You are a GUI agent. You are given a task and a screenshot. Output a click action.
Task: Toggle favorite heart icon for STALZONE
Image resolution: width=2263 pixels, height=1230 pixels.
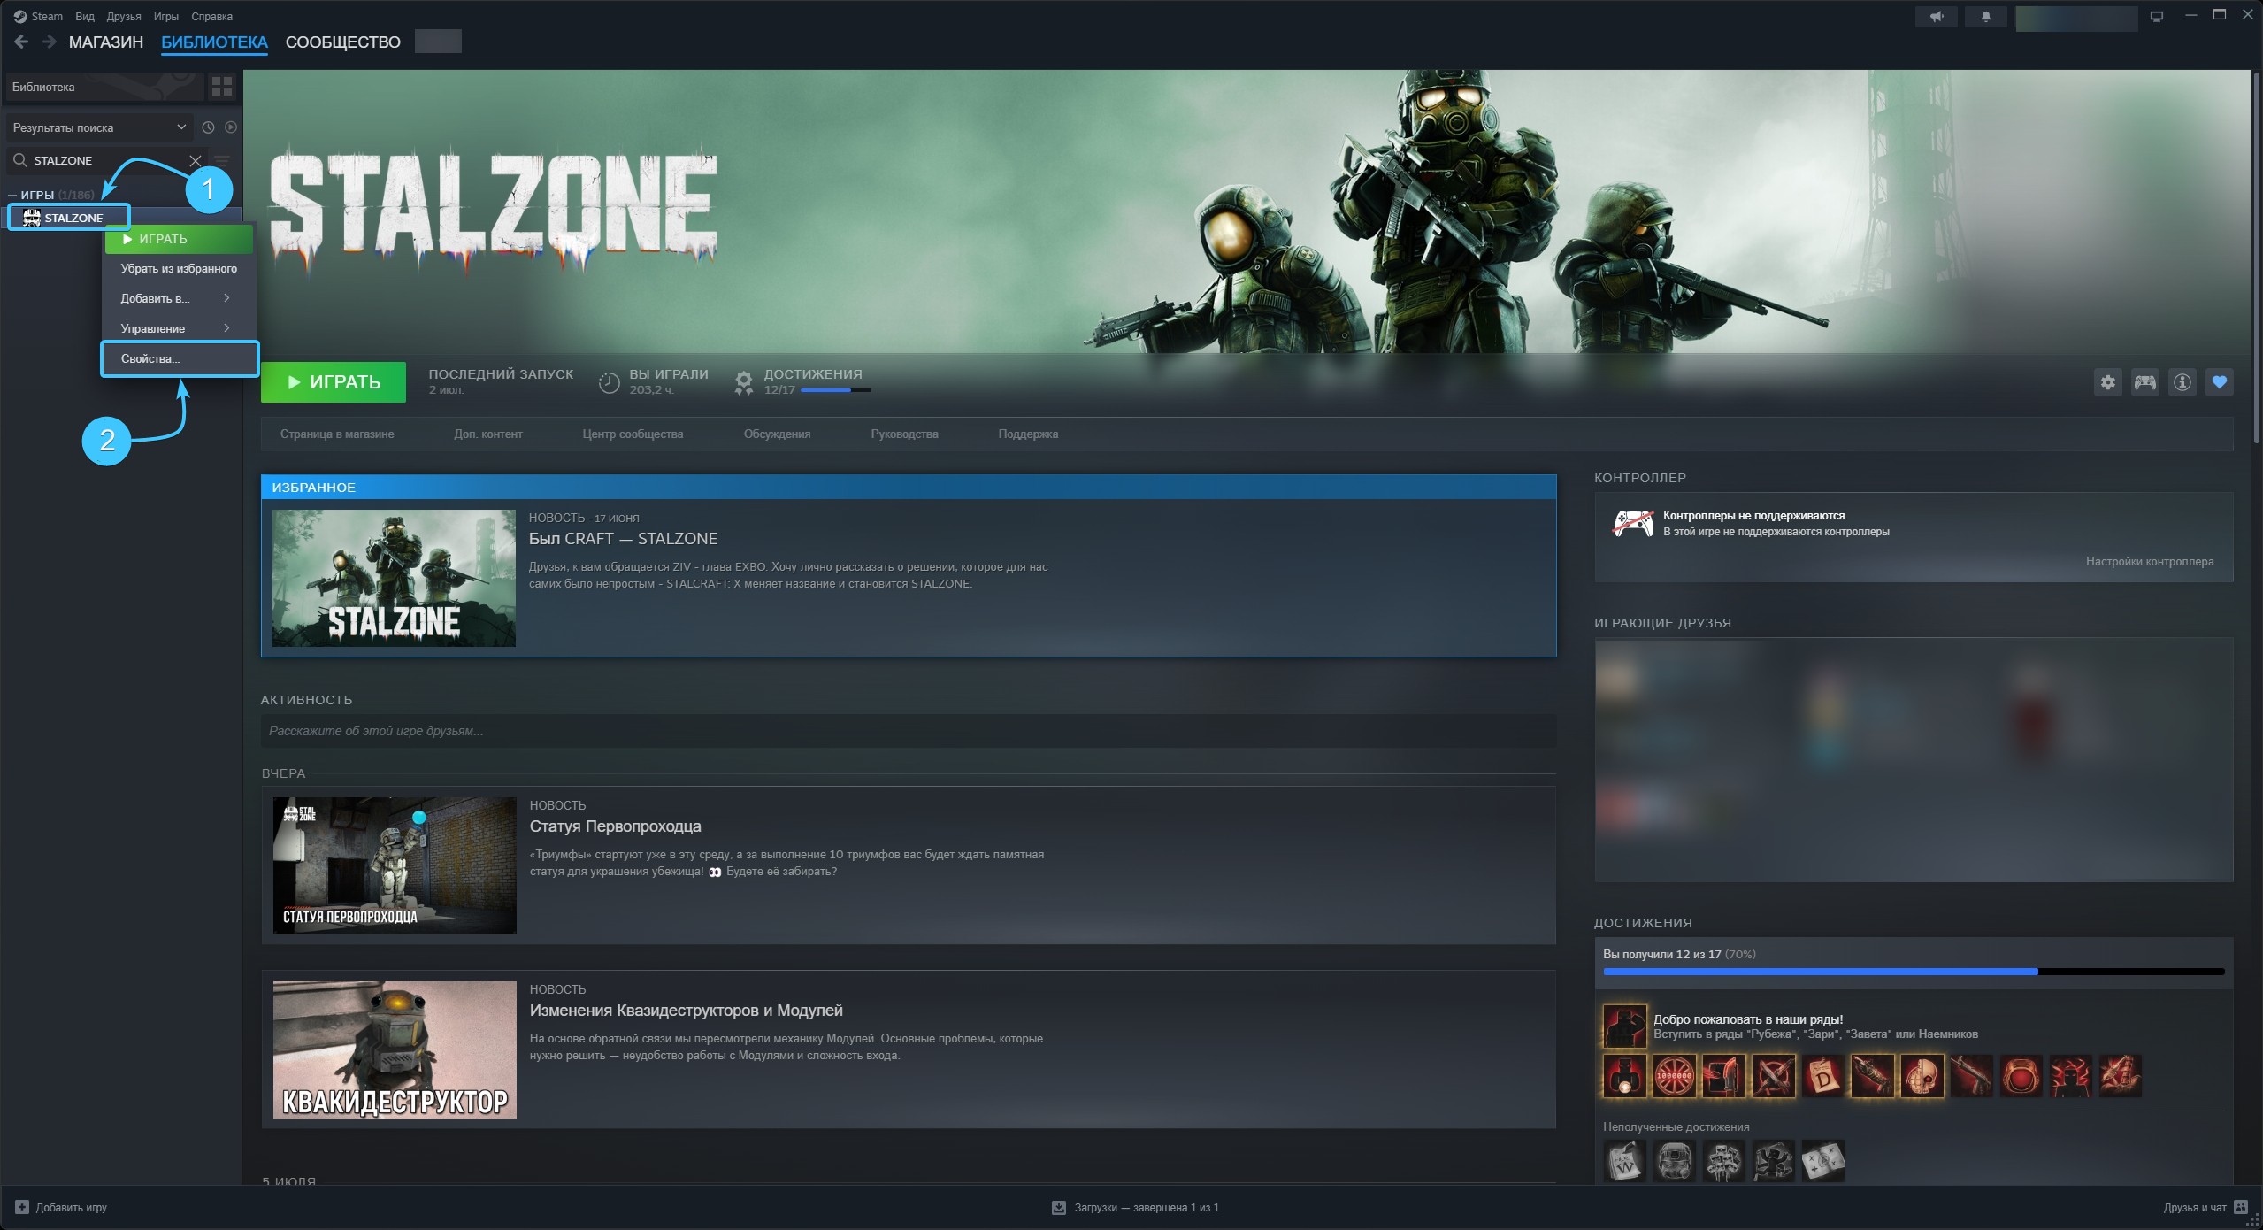pos(2219,382)
